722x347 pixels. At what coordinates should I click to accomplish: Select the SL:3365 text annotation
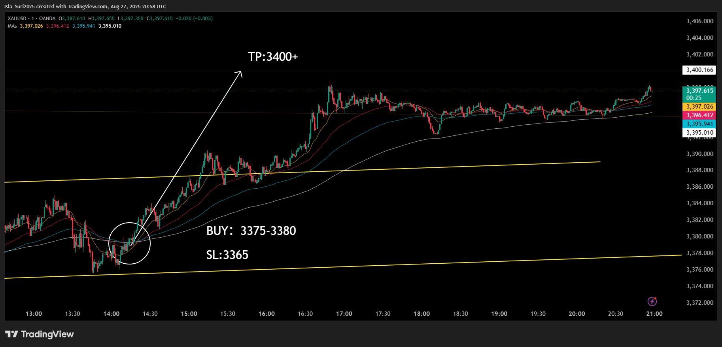point(227,255)
